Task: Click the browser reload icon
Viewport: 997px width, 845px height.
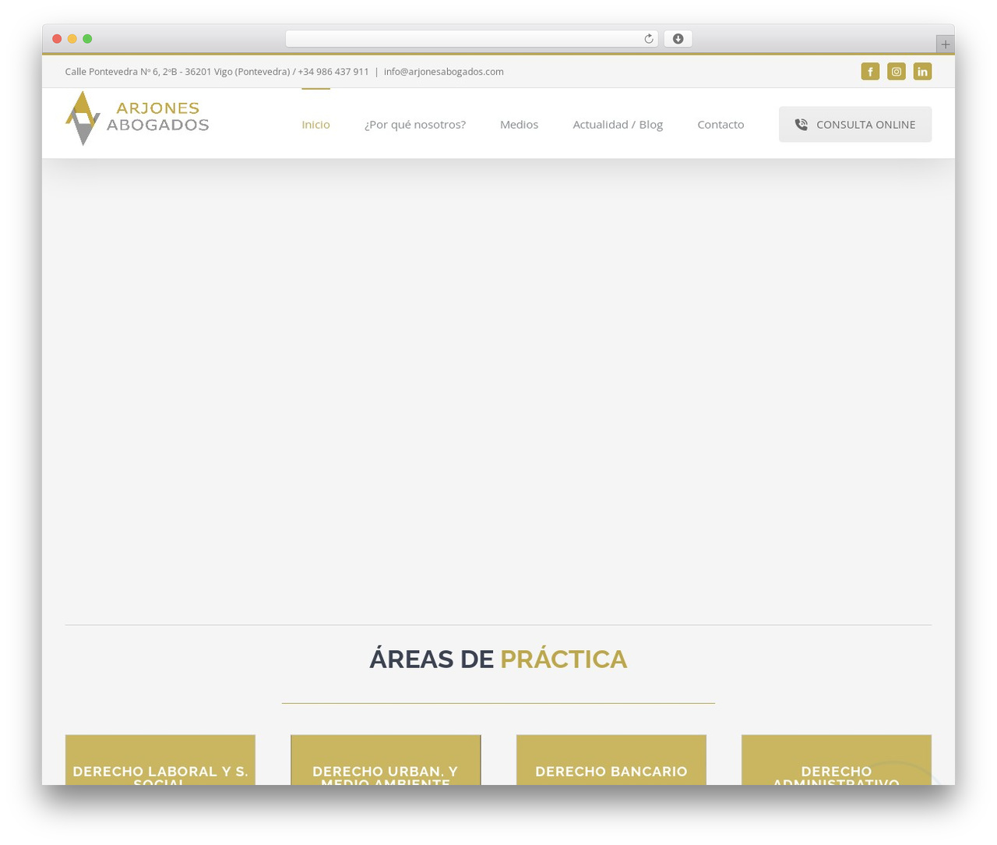Action: (648, 39)
